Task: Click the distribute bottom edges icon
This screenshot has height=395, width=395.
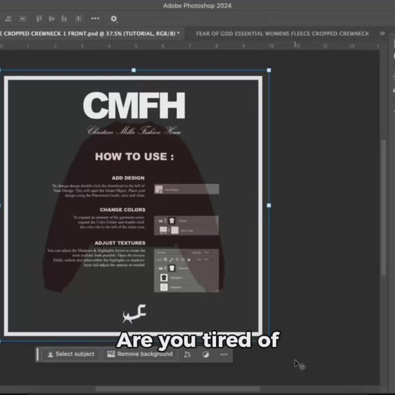Action: point(64,19)
